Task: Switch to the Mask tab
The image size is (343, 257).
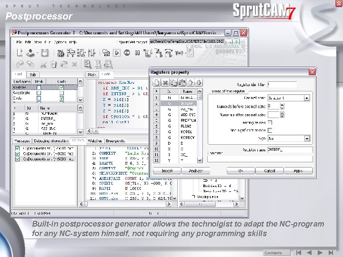Action: click(91, 75)
